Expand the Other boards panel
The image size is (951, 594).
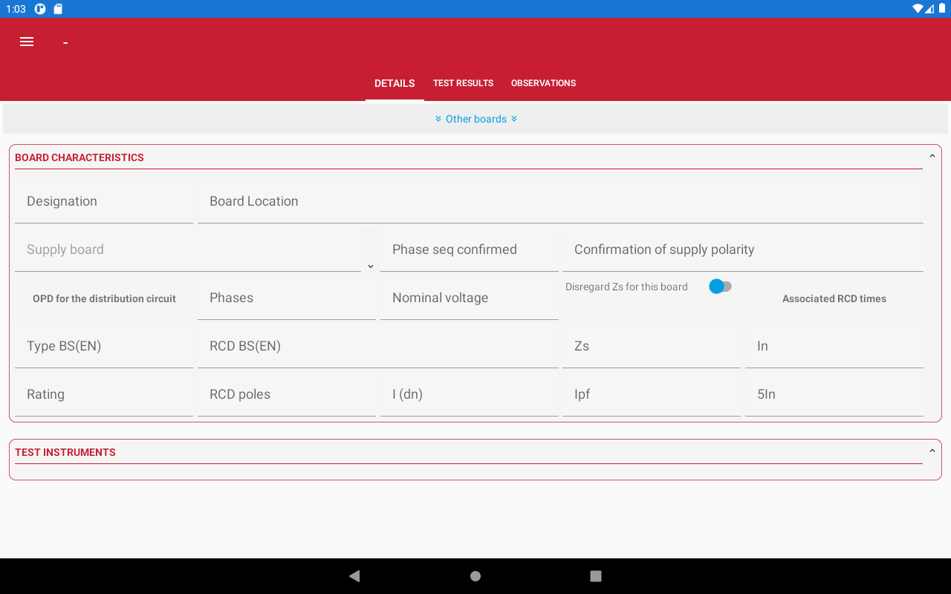tap(475, 119)
